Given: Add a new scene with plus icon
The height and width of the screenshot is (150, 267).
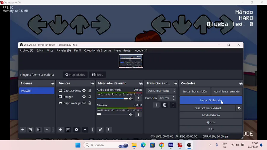Looking at the screenshot, I should 23,130.
